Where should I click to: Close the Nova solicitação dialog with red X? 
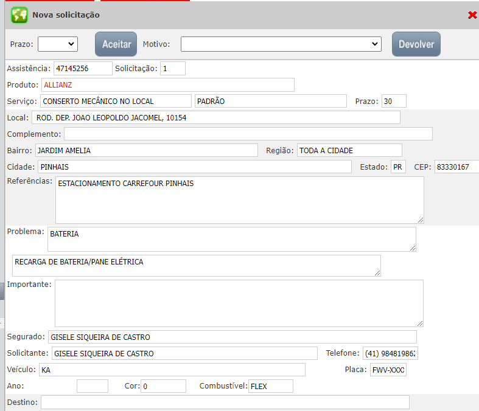(472, 15)
